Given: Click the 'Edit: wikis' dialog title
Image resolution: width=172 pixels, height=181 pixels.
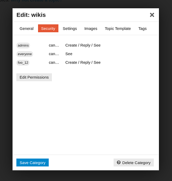Looking at the screenshot, I should (x=31, y=15).
